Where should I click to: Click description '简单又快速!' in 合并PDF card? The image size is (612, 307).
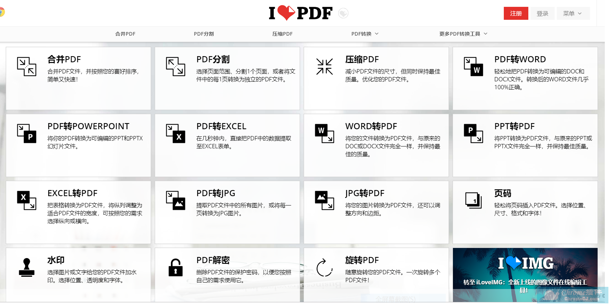[x=63, y=80]
